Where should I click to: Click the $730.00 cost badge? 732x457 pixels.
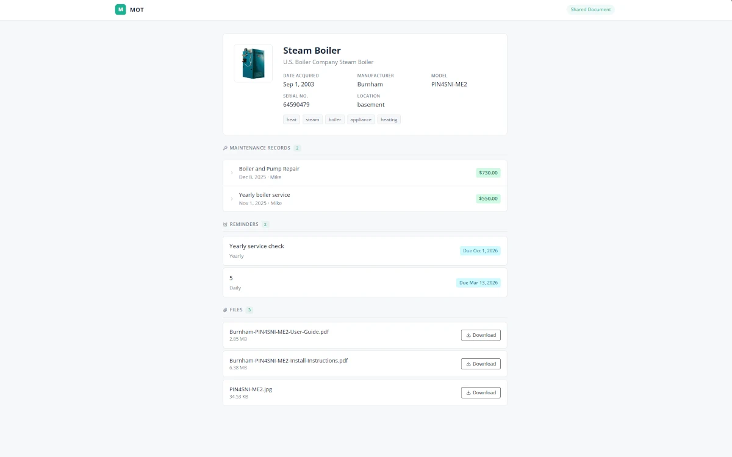click(488, 172)
